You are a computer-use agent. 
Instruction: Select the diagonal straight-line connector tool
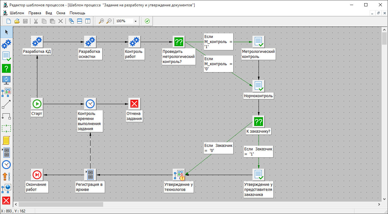pos(6,104)
